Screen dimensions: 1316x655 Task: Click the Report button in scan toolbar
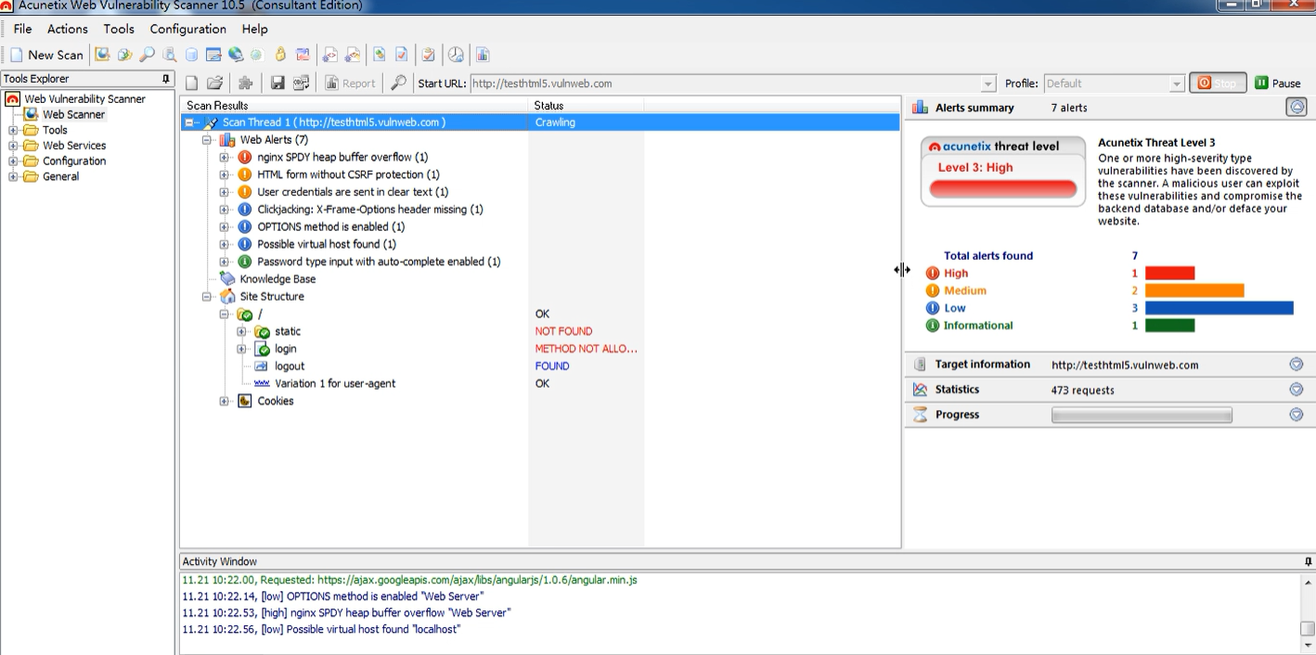pos(350,83)
